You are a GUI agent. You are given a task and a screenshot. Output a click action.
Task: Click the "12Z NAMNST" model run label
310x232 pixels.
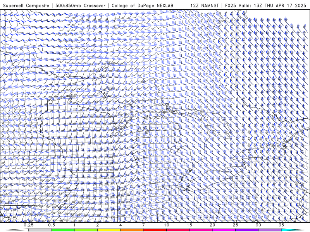(x=205, y=5)
